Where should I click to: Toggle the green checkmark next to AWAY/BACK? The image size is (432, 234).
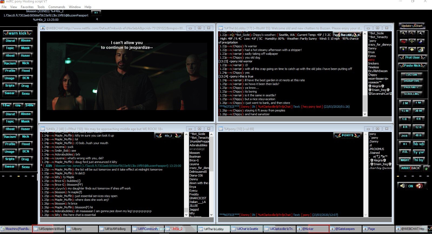point(426,168)
